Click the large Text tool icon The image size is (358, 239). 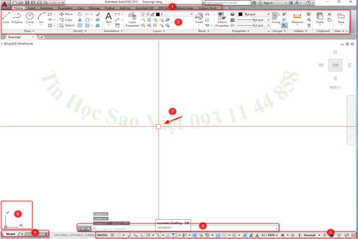pos(108,17)
